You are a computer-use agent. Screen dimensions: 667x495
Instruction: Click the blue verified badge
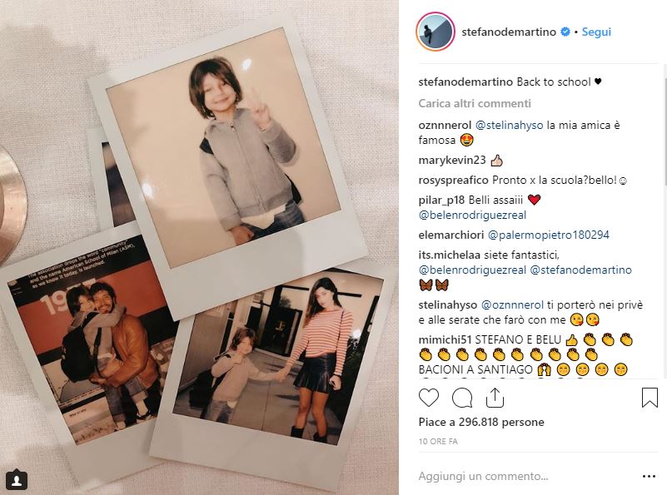[x=565, y=32]
